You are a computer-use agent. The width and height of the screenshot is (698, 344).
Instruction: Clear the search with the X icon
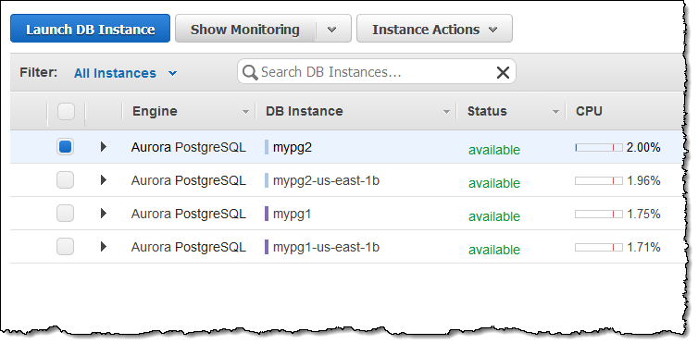(x=503, y=72)
